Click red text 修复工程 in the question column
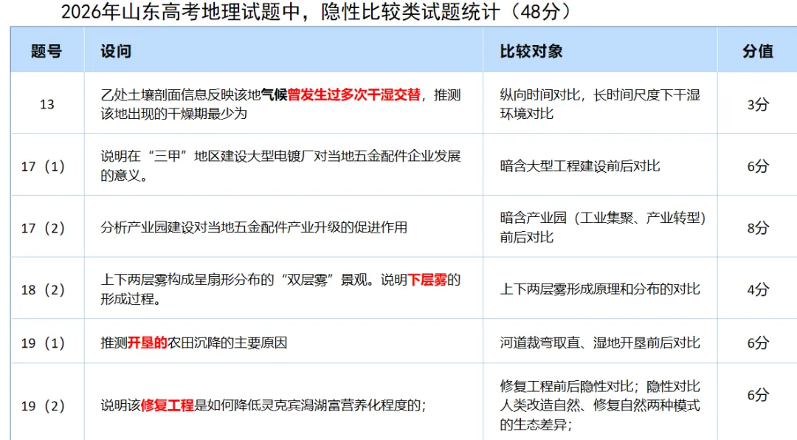The height and width of the screenshot is (440, 797). (x=168, y=405)
